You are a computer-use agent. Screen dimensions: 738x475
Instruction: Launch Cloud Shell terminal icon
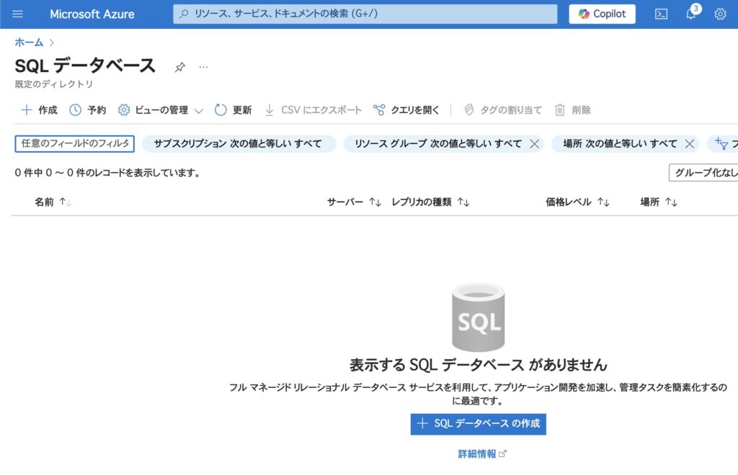pos(662,14)
